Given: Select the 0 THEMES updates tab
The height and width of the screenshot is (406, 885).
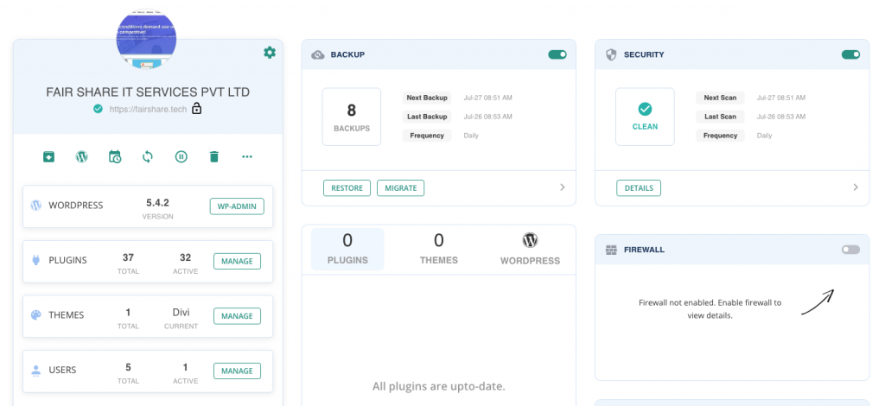Looking at the screenshot, I should pyautogui.click(x=438, y=249).
